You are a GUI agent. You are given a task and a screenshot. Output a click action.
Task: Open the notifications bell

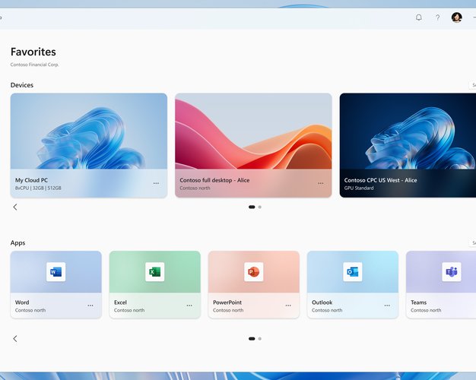pos(419,17)
